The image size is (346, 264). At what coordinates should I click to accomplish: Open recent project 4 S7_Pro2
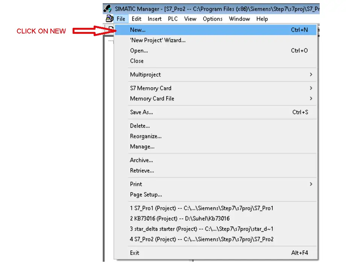click(215, 239)
